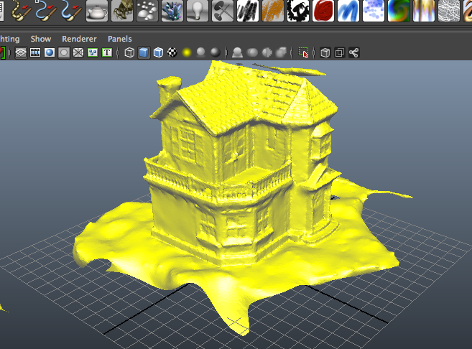The height and width of the screenshot is (349, 472).
Task: Click the flattened grey sphere motion blur icon
Action: [x=252, y=52]
